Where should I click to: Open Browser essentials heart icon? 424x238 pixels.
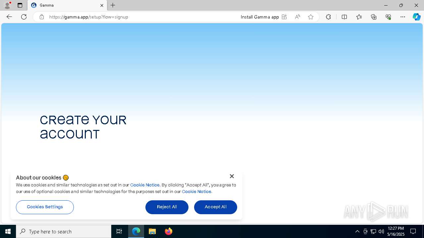click(388, 17)
